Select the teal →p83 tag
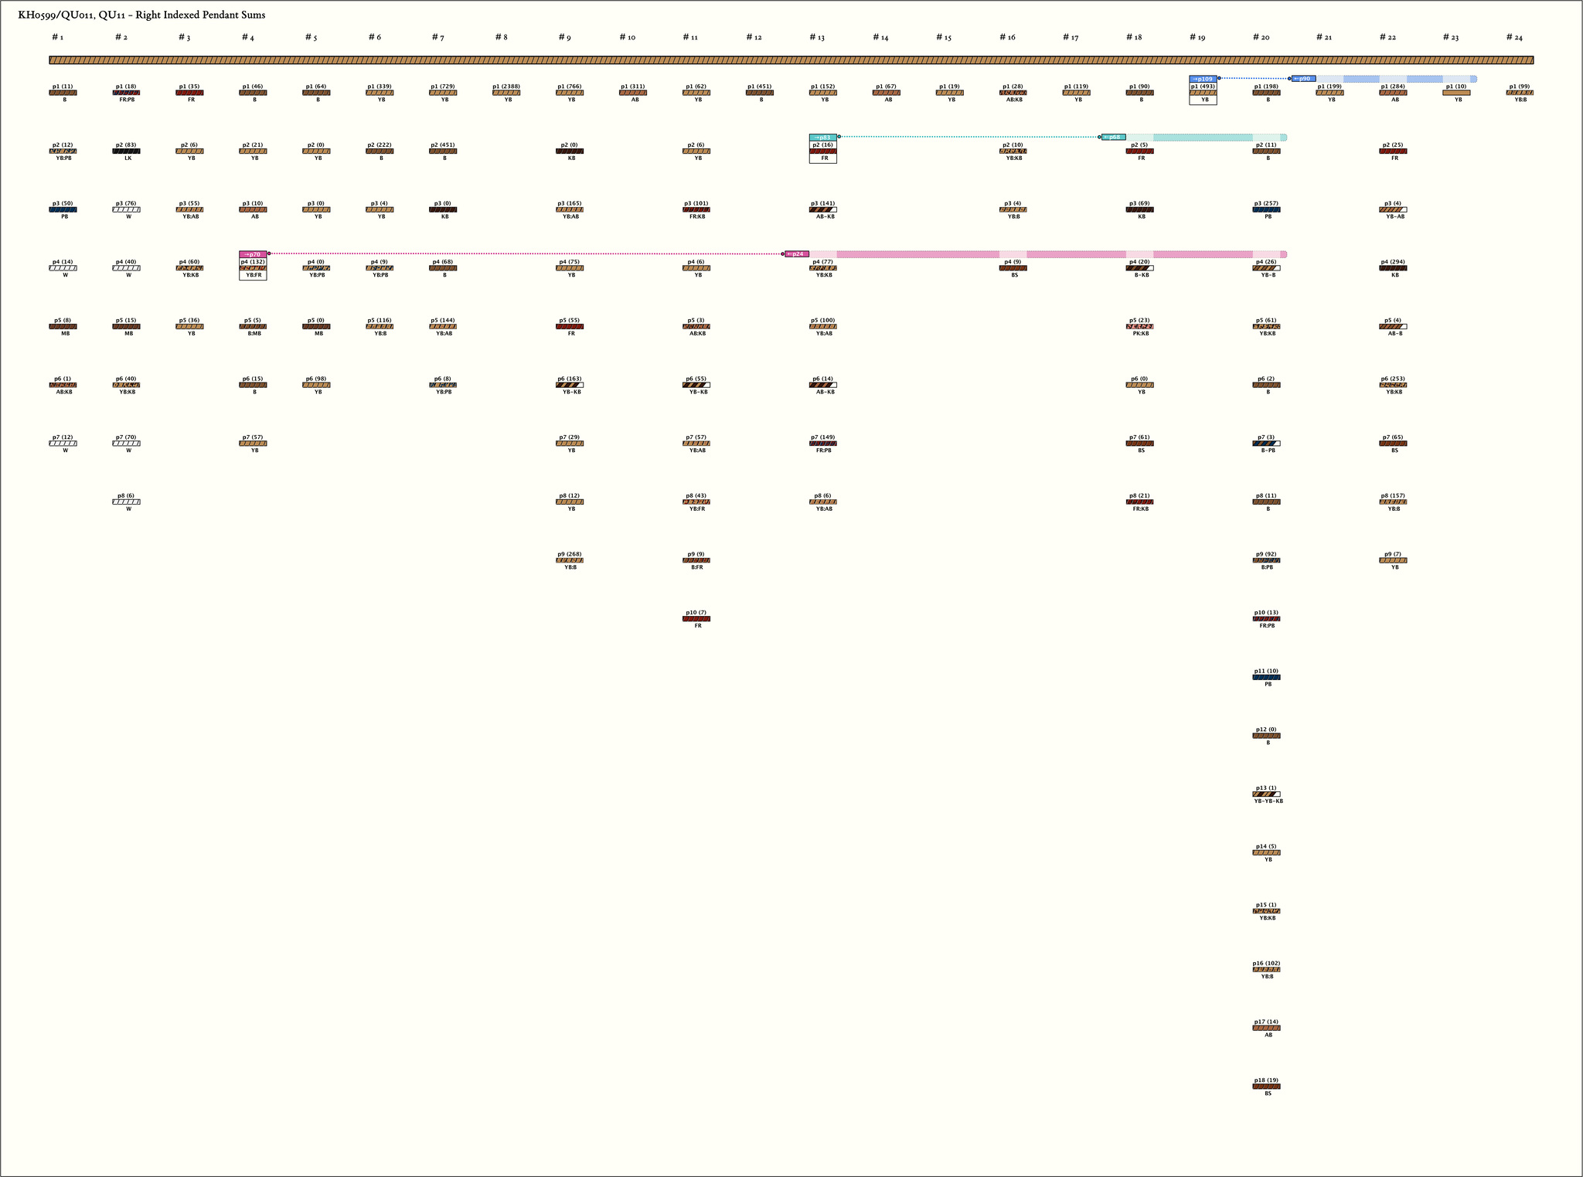Image resolution: width=1583 pixels, height=1177 pixels. point(822,138)
